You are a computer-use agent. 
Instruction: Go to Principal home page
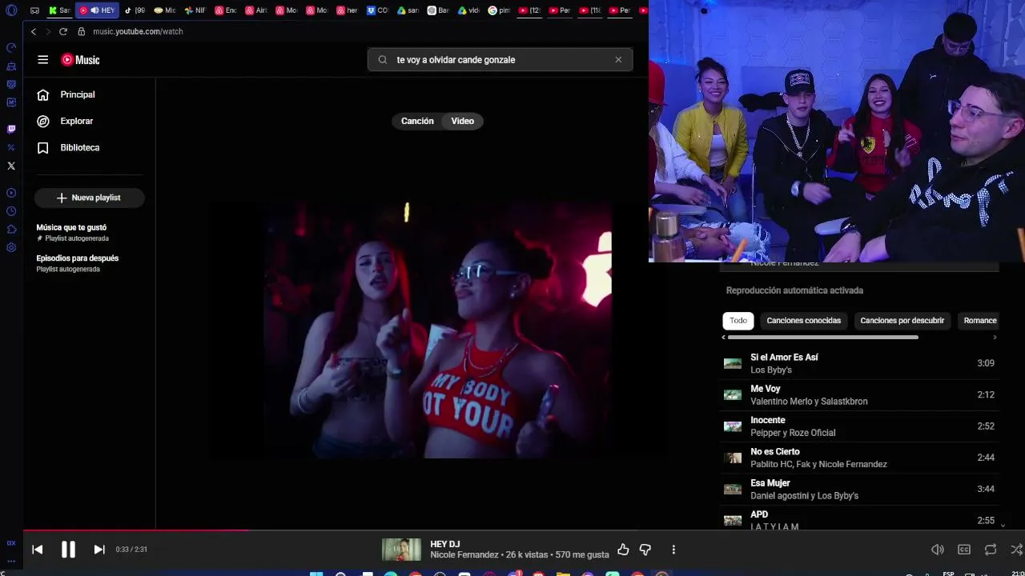(x=78, y=94)
